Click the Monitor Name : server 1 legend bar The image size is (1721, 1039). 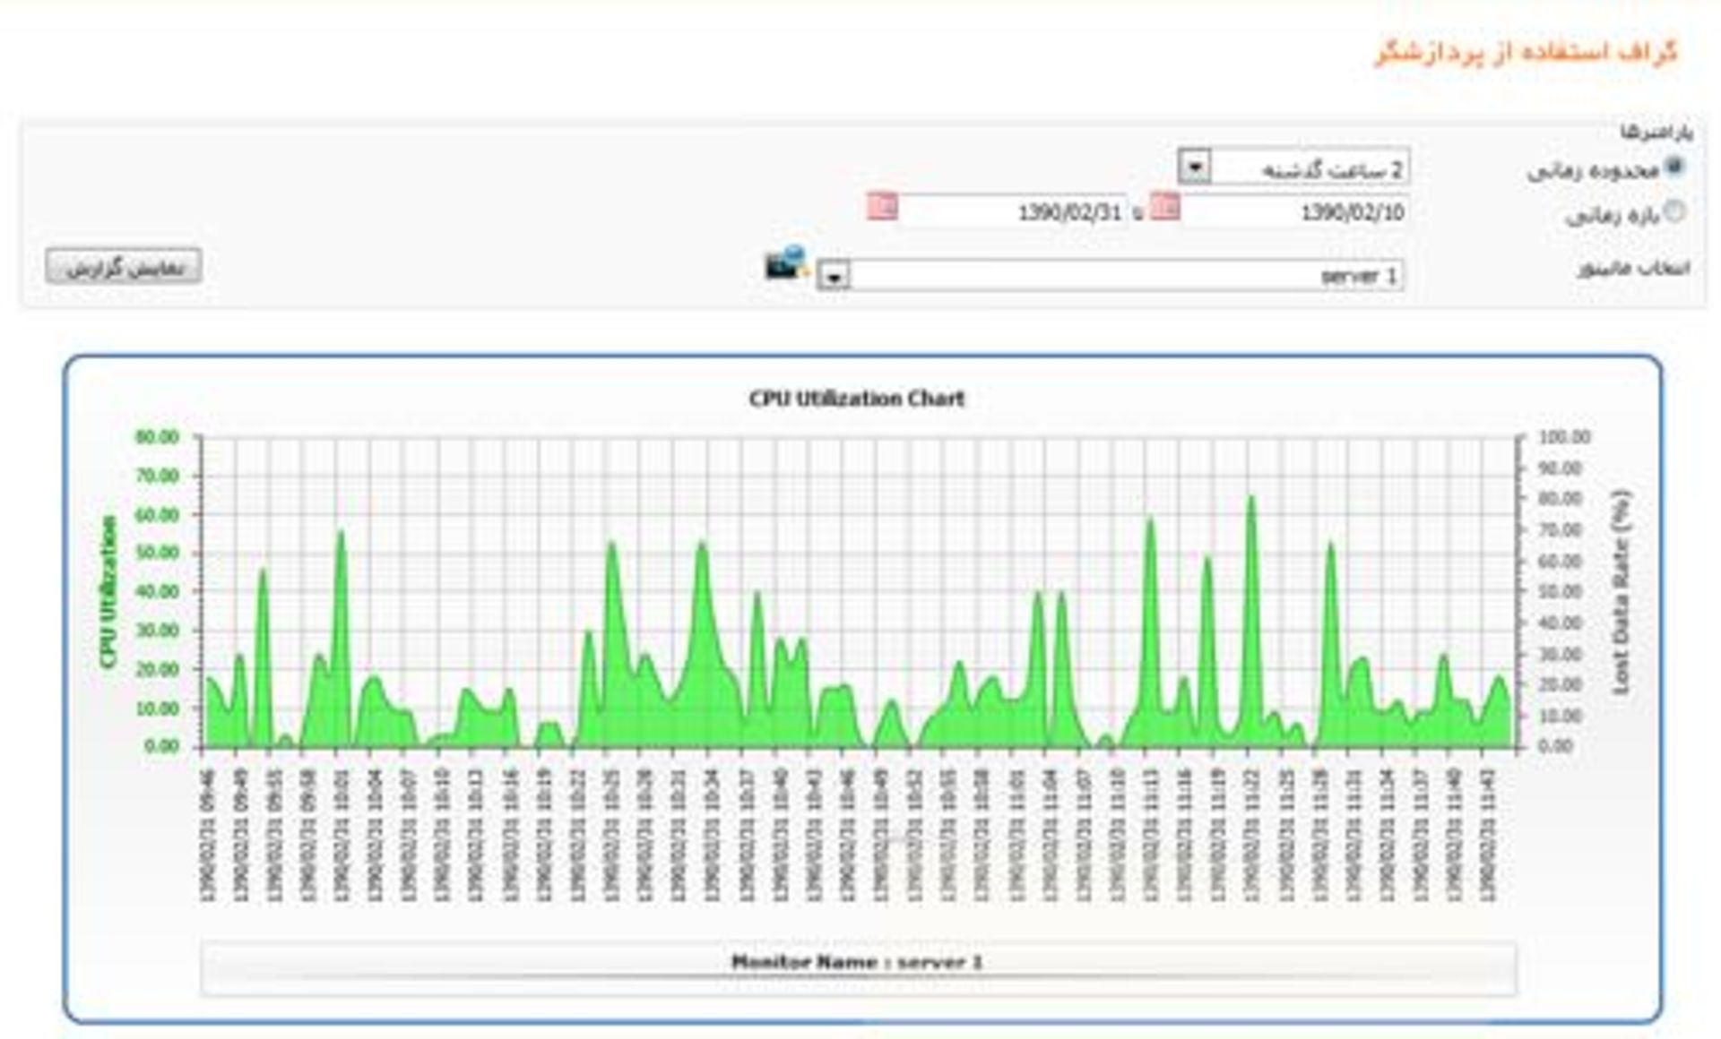pos(858,964)
